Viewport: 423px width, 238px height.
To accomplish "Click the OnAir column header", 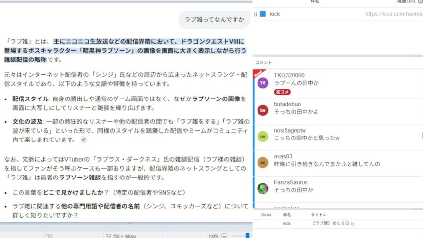I will coord(266,215).
